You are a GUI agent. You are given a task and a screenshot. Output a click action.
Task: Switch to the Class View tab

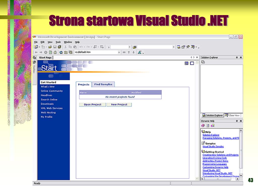pyautogui.click(x=232, y=115)
